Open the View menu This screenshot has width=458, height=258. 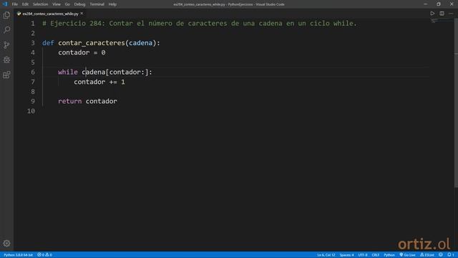pos(57,4)
